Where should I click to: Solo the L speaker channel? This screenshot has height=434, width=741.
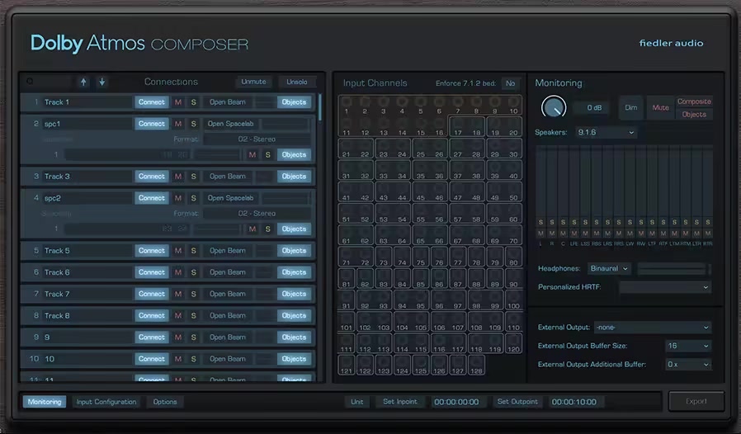[x=541, y=222]
